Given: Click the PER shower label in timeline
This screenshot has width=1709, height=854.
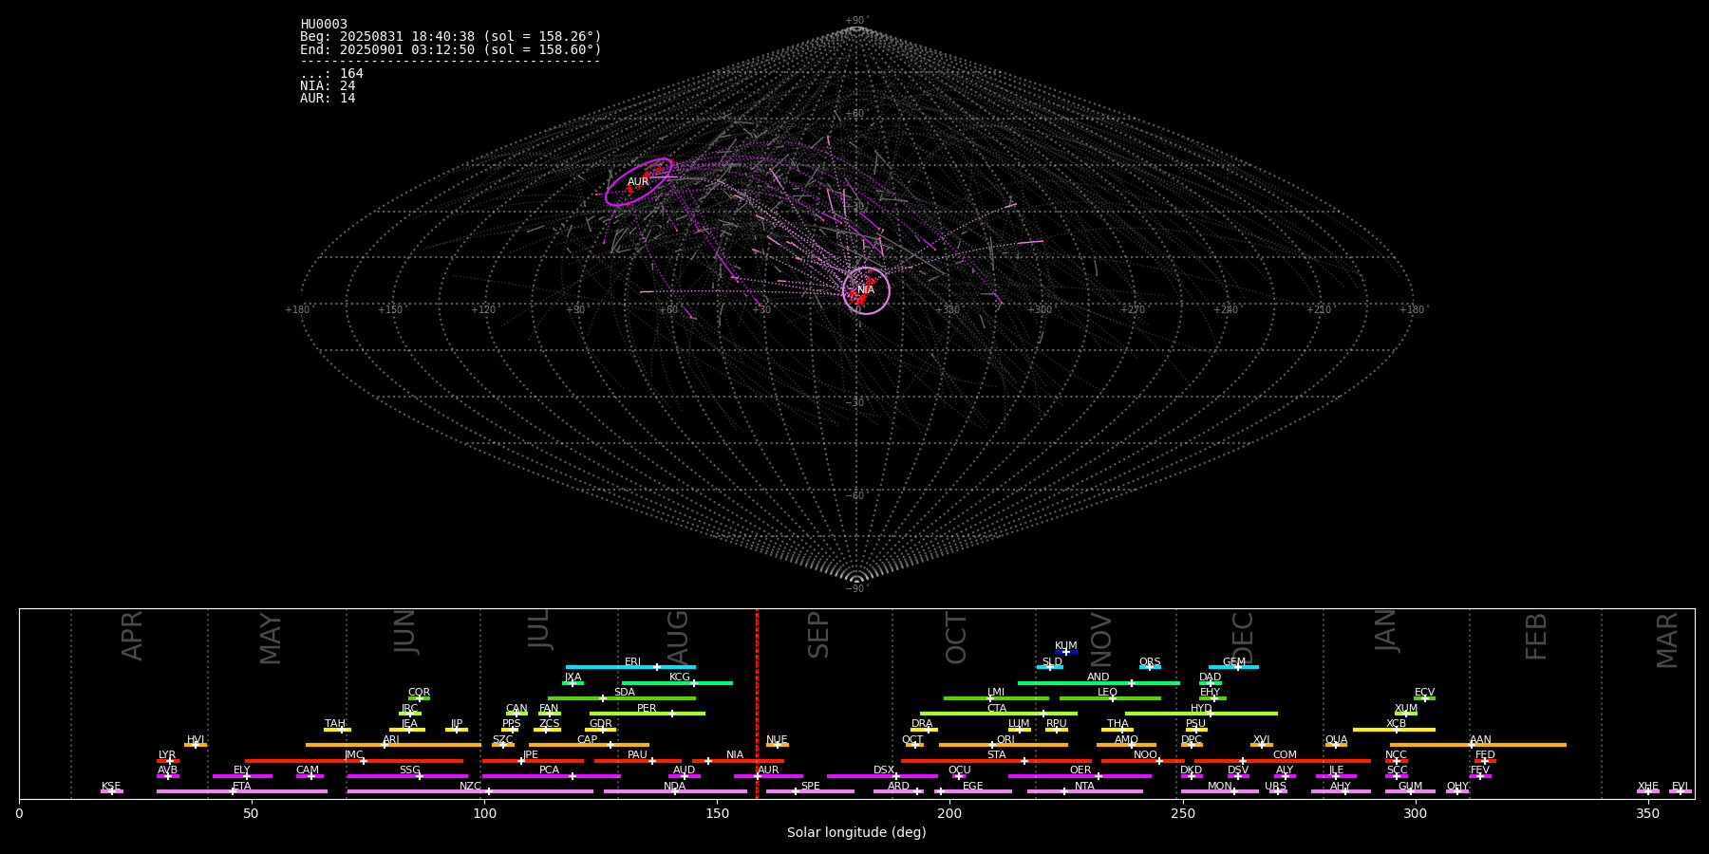Looking at the screenshot, I should tap(647, 709).
